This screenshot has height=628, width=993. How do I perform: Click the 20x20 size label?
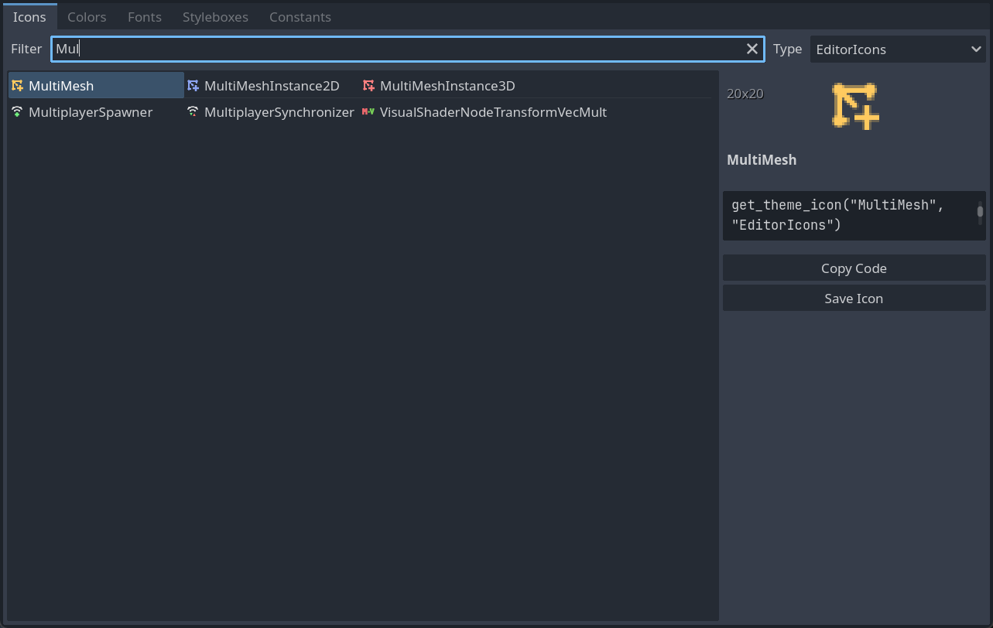(745, 94)
